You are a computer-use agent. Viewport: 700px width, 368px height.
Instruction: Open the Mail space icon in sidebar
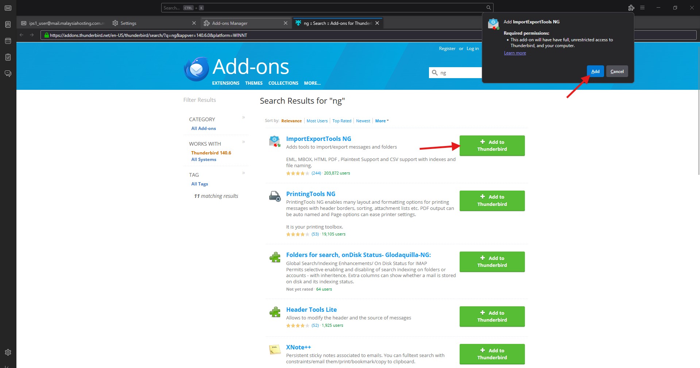[x=8, y=8]
